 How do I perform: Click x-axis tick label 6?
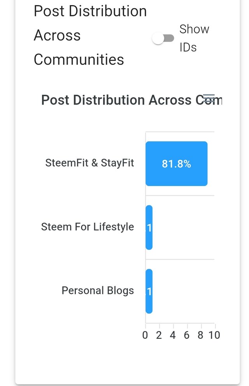187,335
